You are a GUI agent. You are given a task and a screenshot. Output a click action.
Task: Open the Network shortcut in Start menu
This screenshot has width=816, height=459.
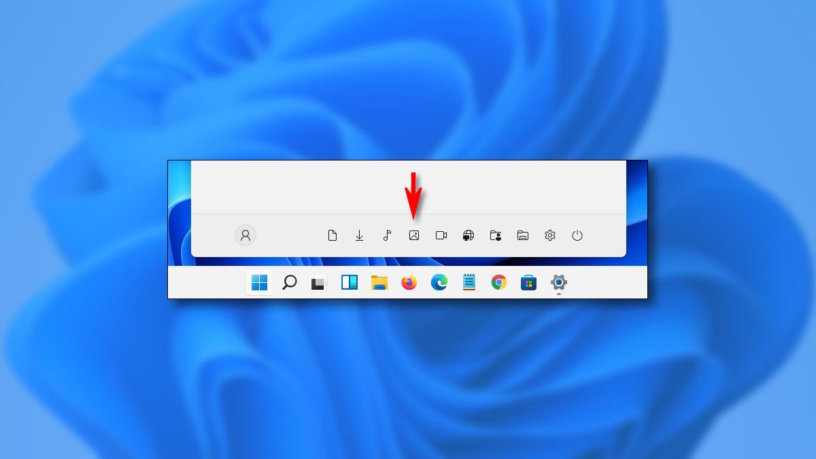(x=468, y=236)
